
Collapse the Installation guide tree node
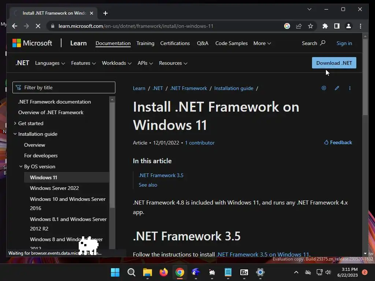pos(15,134)
